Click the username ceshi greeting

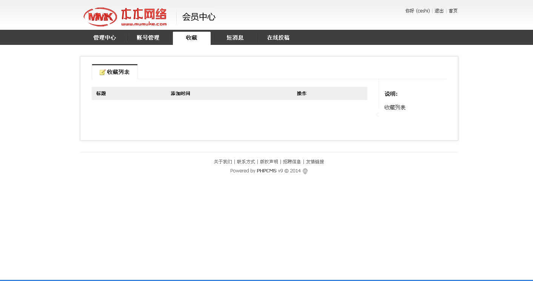tap(417, 11)
